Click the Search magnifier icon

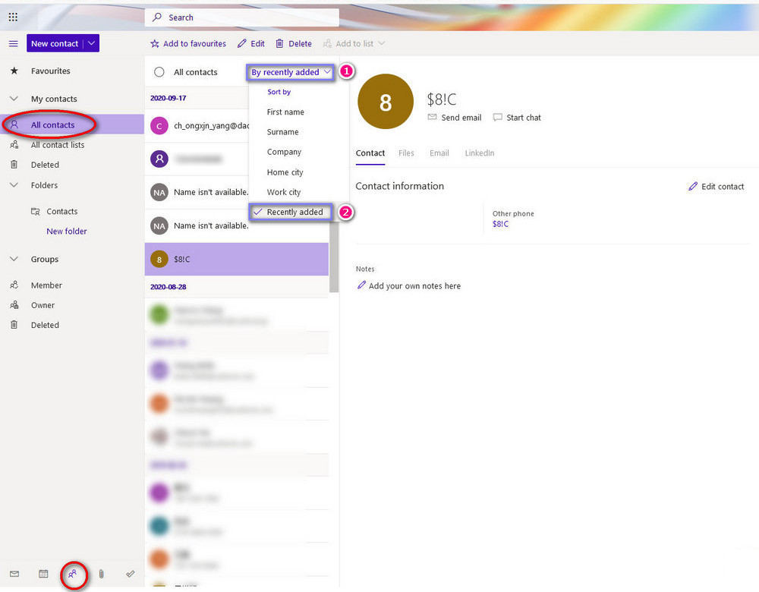pyautogui.click(x=157, y=17)
